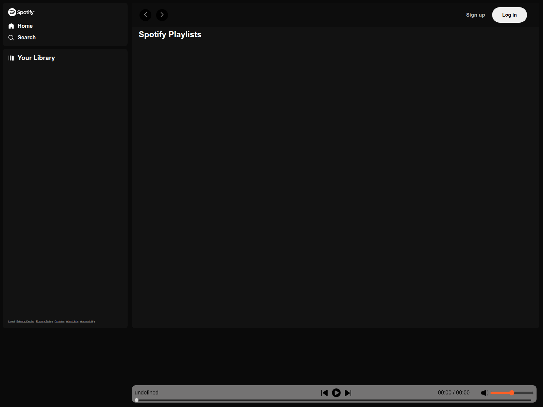Open the Privacy Policy link
The width and height of the screenshot is (543, 407).
click(x=44, y=322)
